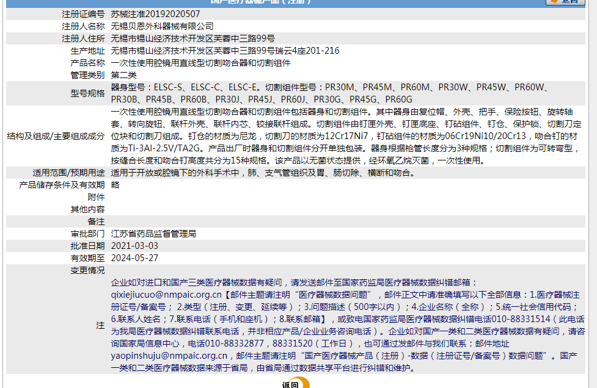Click the 生产地址 value ending 瑞云4座201-216
The height and width of the screenshot is (388, 597).
click(225, 51)
